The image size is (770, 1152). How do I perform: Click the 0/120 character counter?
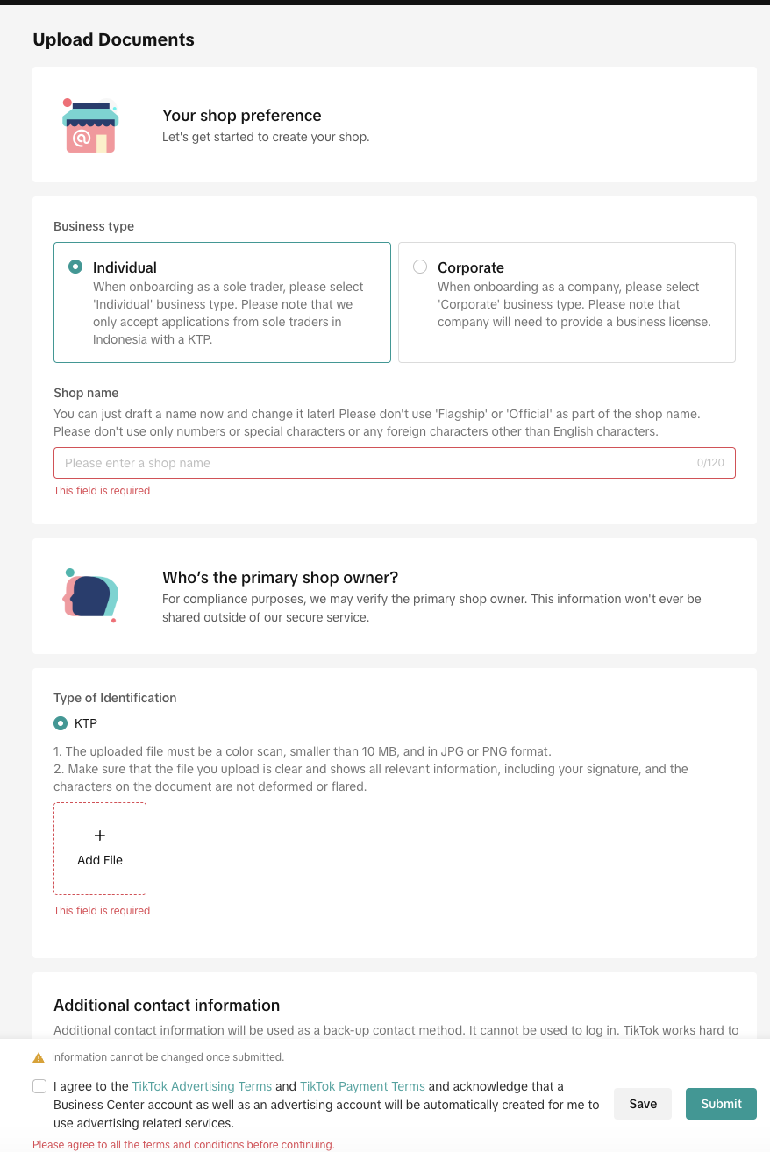(x=710, y=463)
